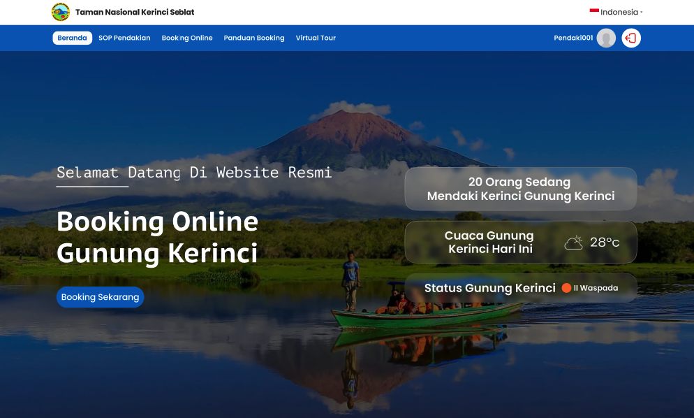Navigate to Booking Online
The width and height of the screenshot is (694, 418).
tap(187, 38)
